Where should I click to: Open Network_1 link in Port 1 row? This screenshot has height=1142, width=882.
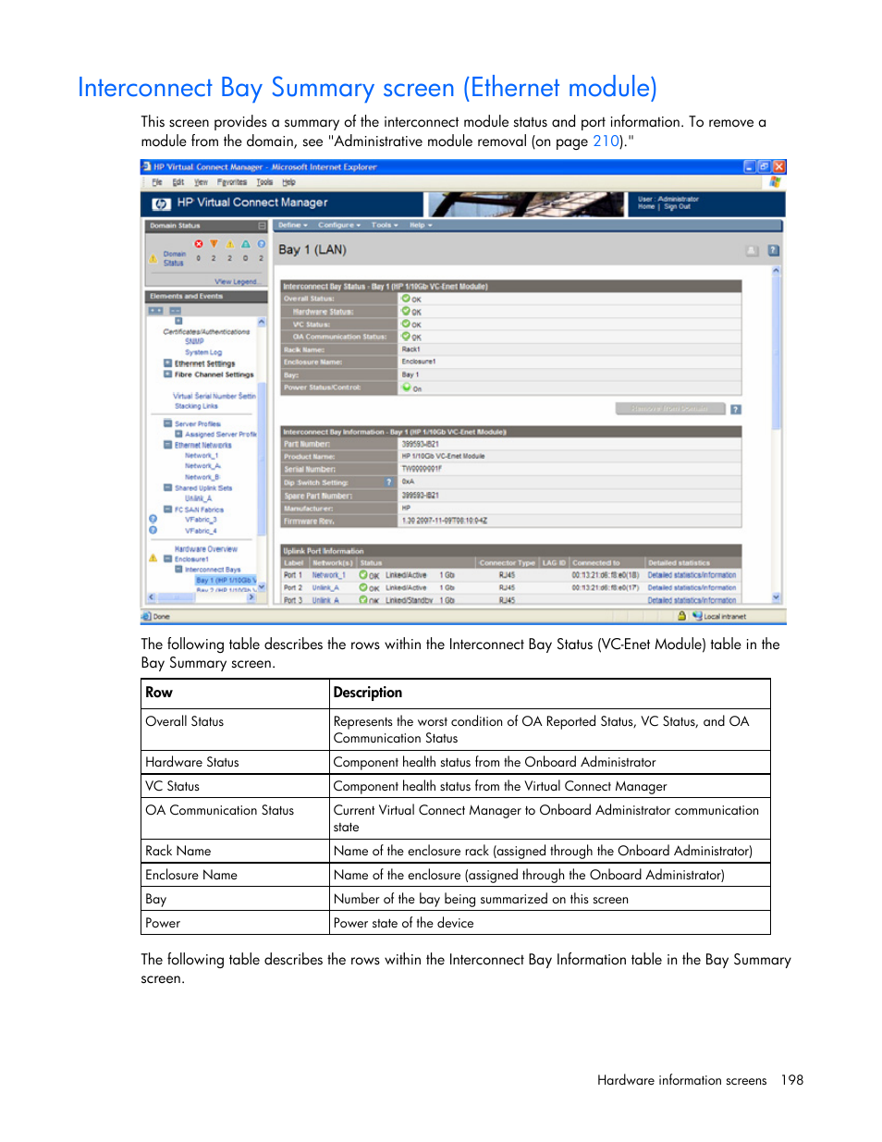click(328, 575)
